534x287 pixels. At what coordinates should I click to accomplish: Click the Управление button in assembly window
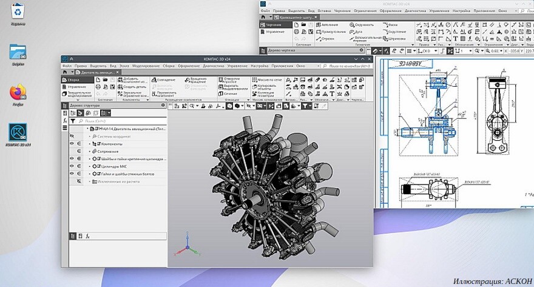pos(76,87)
